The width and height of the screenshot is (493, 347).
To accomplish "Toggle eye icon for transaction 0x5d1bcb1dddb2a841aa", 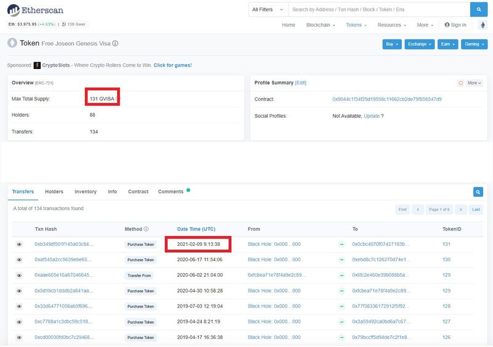I will (19, 291).
